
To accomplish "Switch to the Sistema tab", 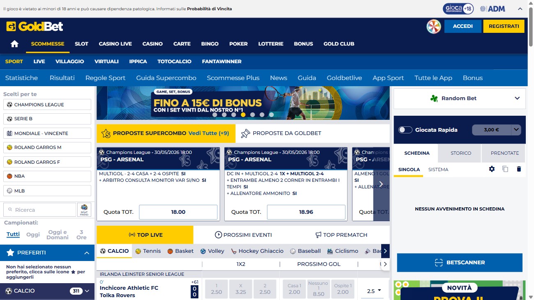I will tap(438, 169).
